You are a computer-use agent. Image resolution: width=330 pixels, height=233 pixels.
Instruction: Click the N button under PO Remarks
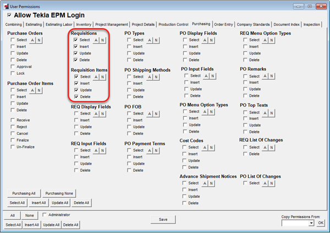click(x=272, y=76)
